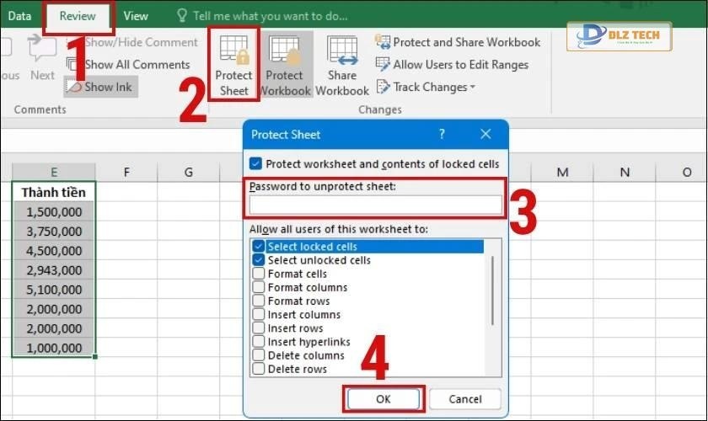Select cell with 4,500,000
The image size is (708, 421).
[x=54, y=250]
